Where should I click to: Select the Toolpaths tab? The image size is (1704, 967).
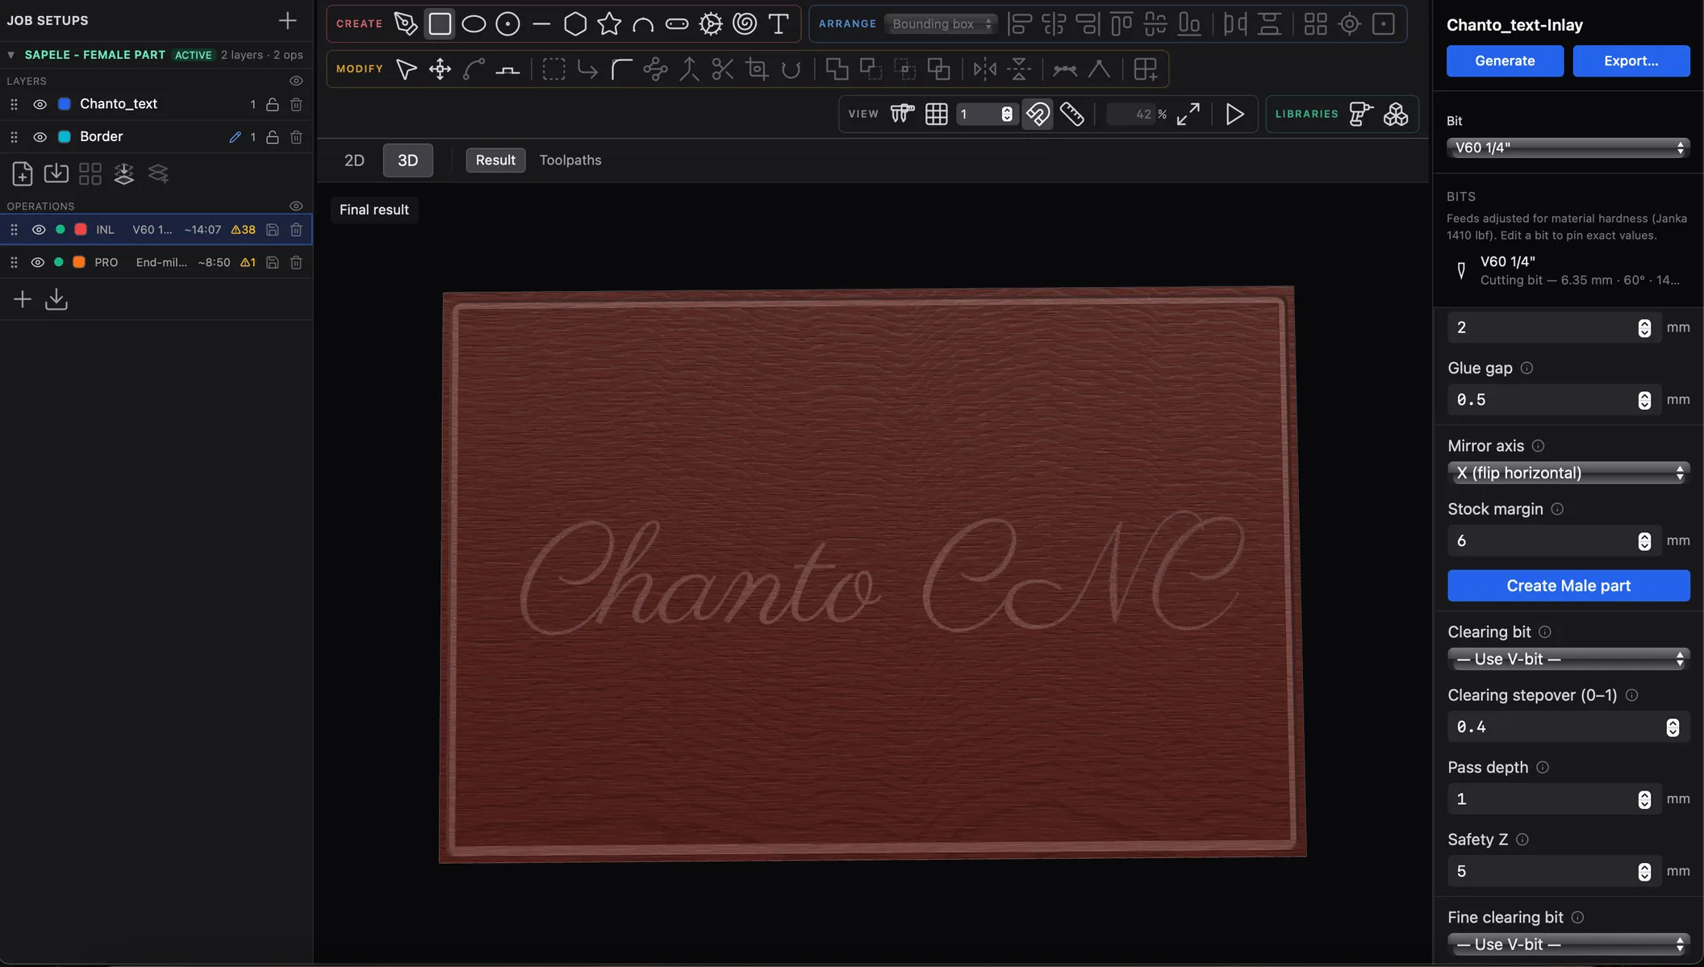tap(570, 160)
